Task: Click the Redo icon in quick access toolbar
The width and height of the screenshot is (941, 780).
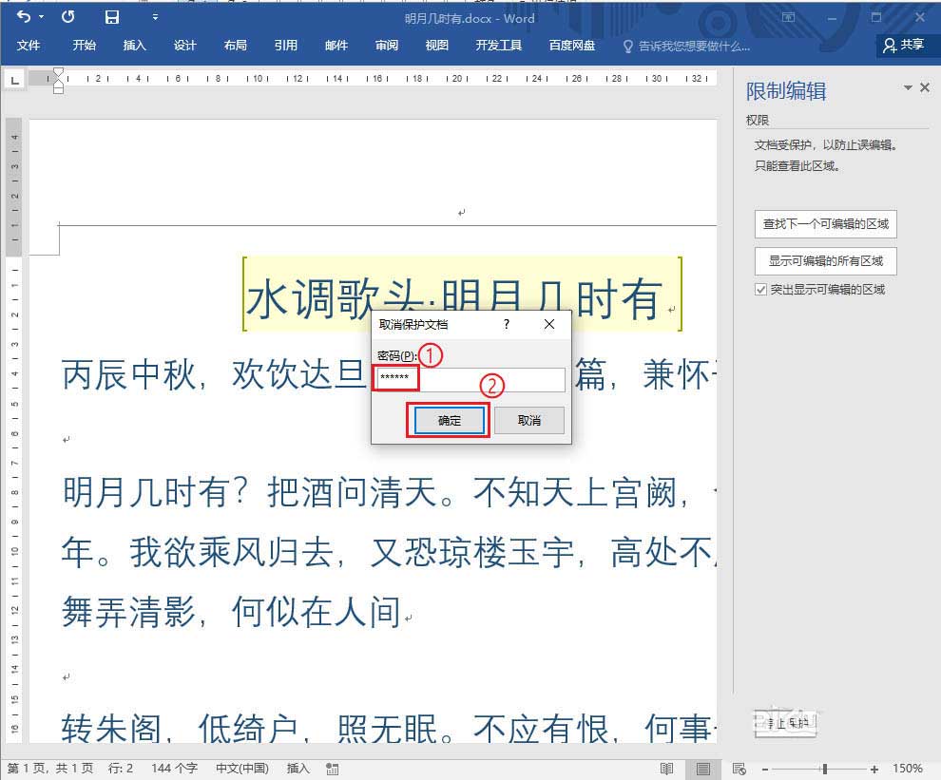Action: 68,17
